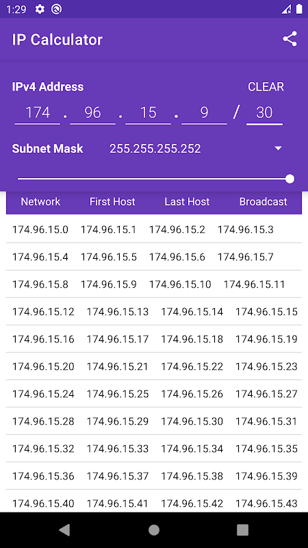The width and height of the screenshot is (308, 548).
Task: Open the Subnet Mask dropdown arrow
Action: tap(278, 149)
